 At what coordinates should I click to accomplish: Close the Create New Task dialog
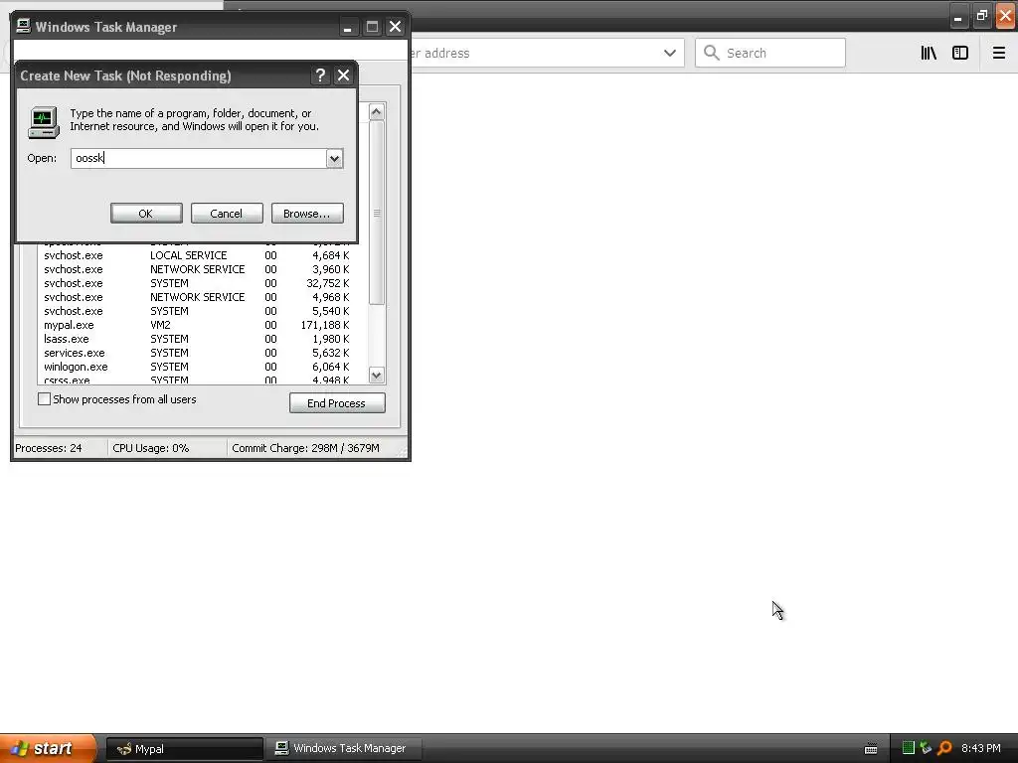[x=343, y=76]
